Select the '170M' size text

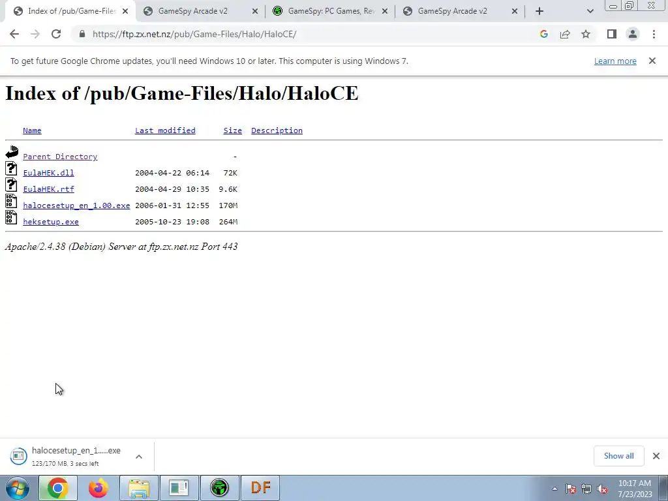click(228, 205)
